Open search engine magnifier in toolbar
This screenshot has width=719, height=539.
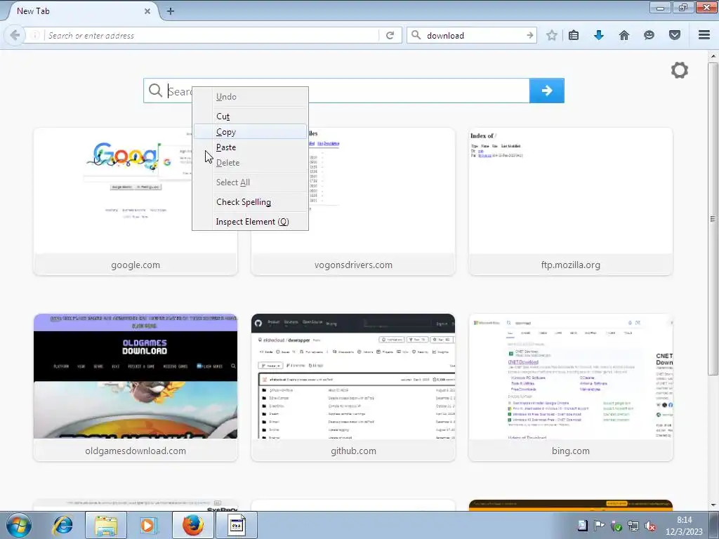(416, 35)
